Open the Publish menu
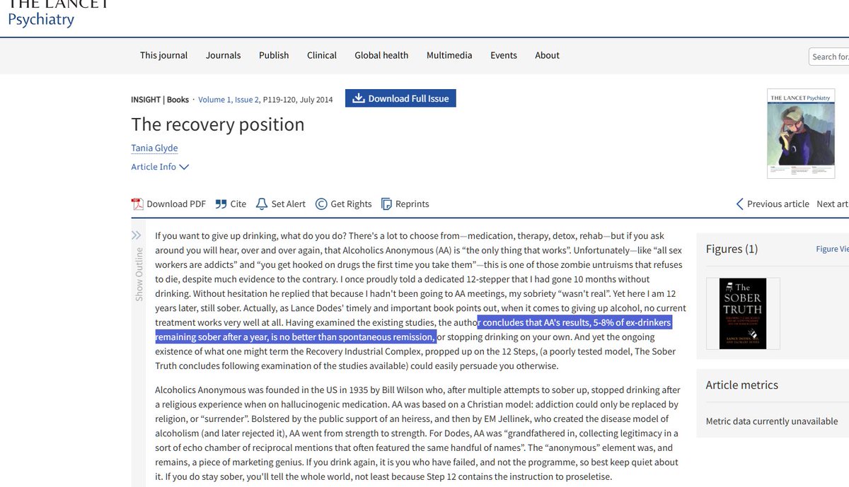 274,55
